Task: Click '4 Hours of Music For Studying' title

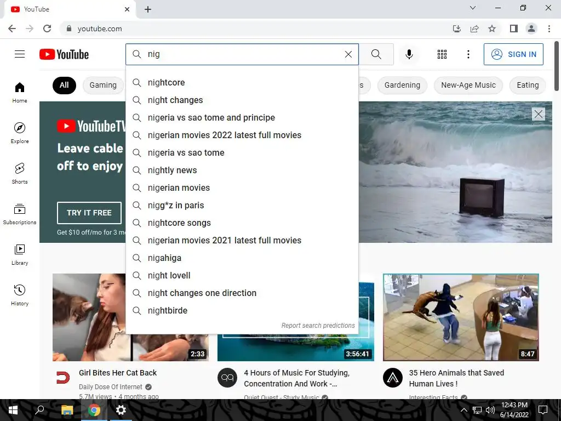Action: click(x=296, y=378)
